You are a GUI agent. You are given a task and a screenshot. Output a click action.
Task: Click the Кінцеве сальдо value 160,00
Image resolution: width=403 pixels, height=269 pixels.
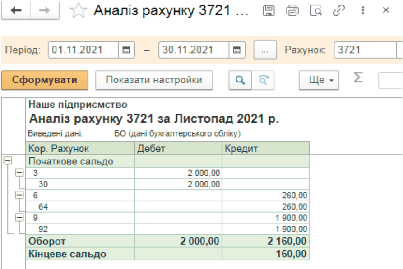click(x=291, y=254)
